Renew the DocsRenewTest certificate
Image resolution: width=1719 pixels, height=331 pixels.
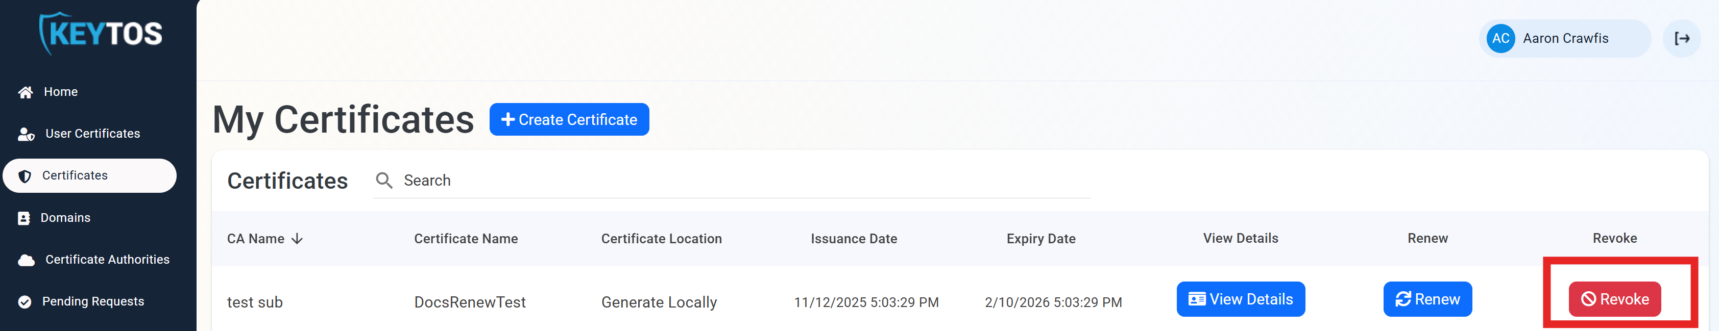point(1427,299)
